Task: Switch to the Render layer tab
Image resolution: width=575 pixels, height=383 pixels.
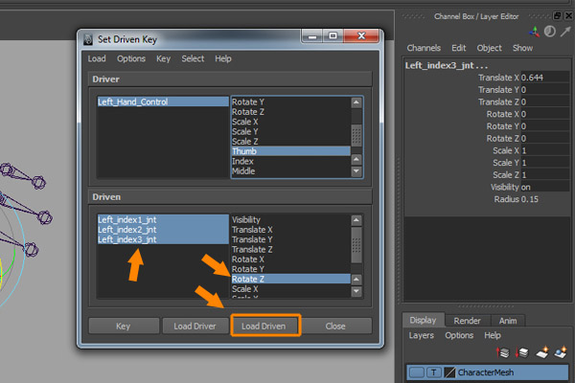Action: [467, 321]
